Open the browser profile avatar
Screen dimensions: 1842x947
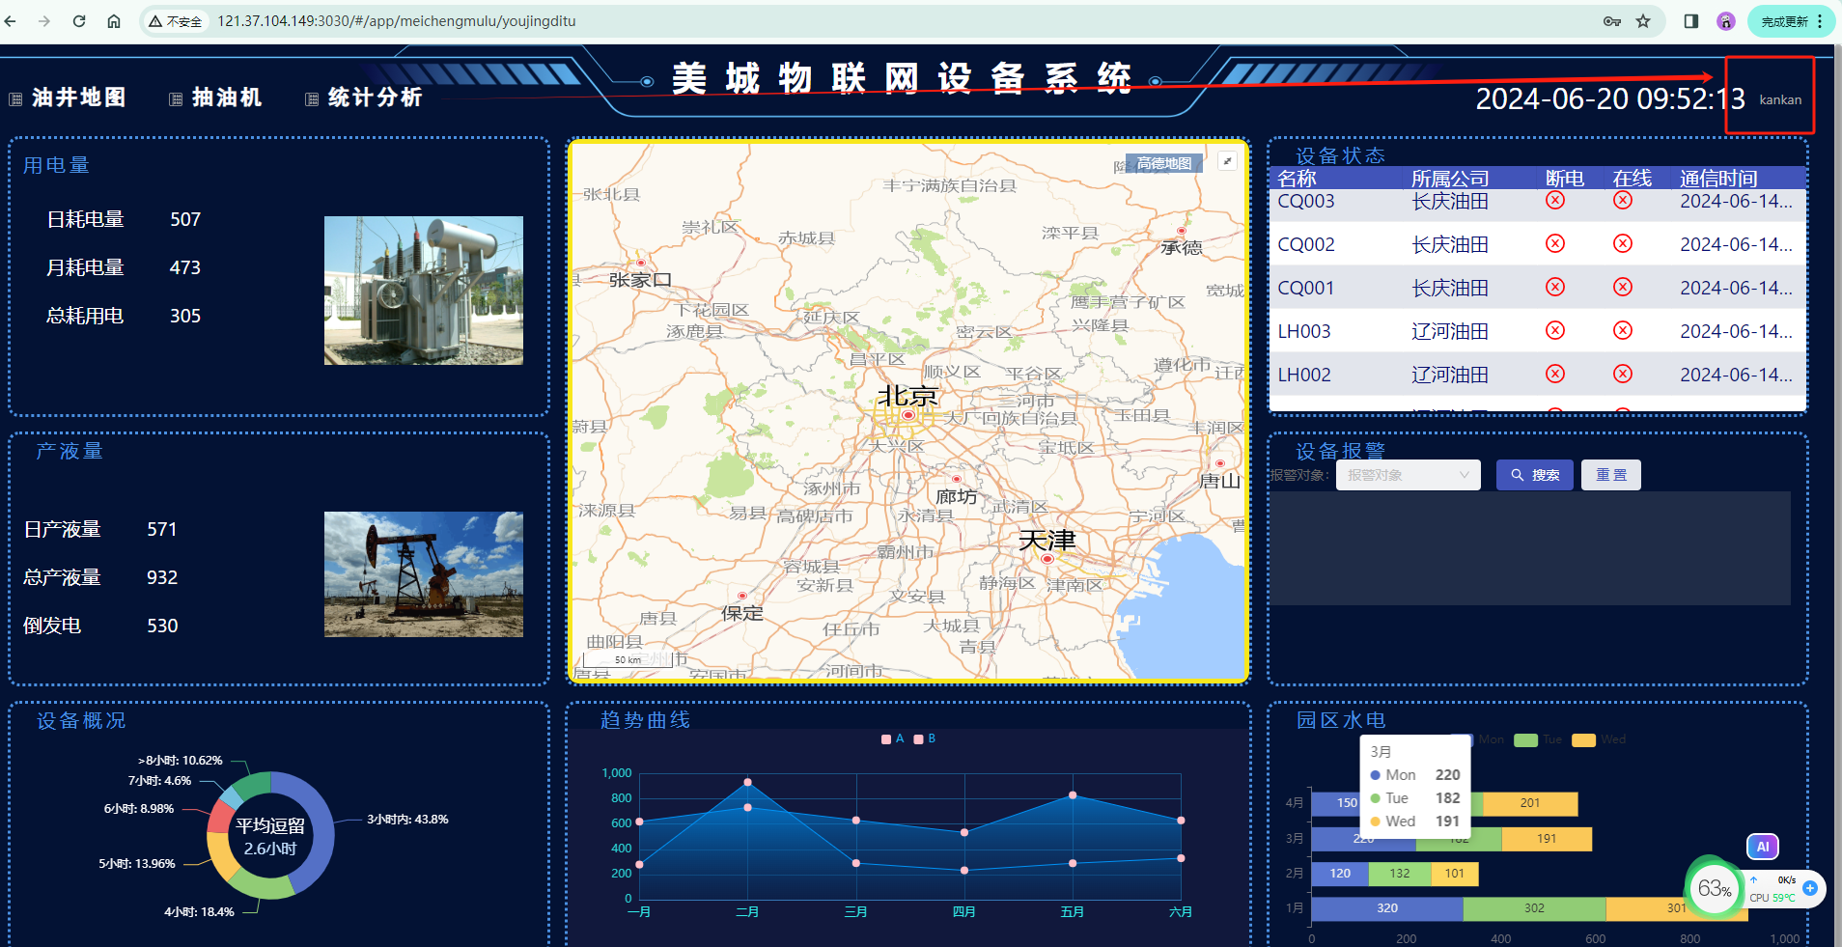(1726, 21)
